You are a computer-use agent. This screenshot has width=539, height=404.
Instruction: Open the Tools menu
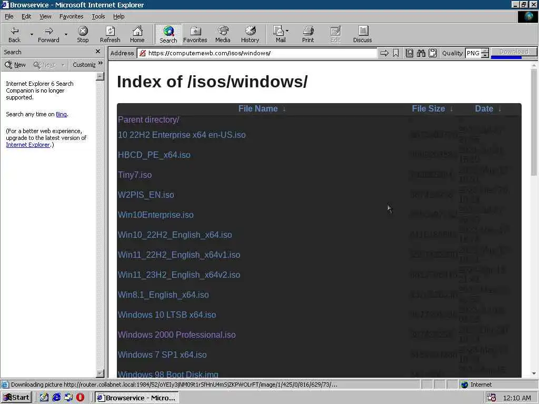pos(98,16)
